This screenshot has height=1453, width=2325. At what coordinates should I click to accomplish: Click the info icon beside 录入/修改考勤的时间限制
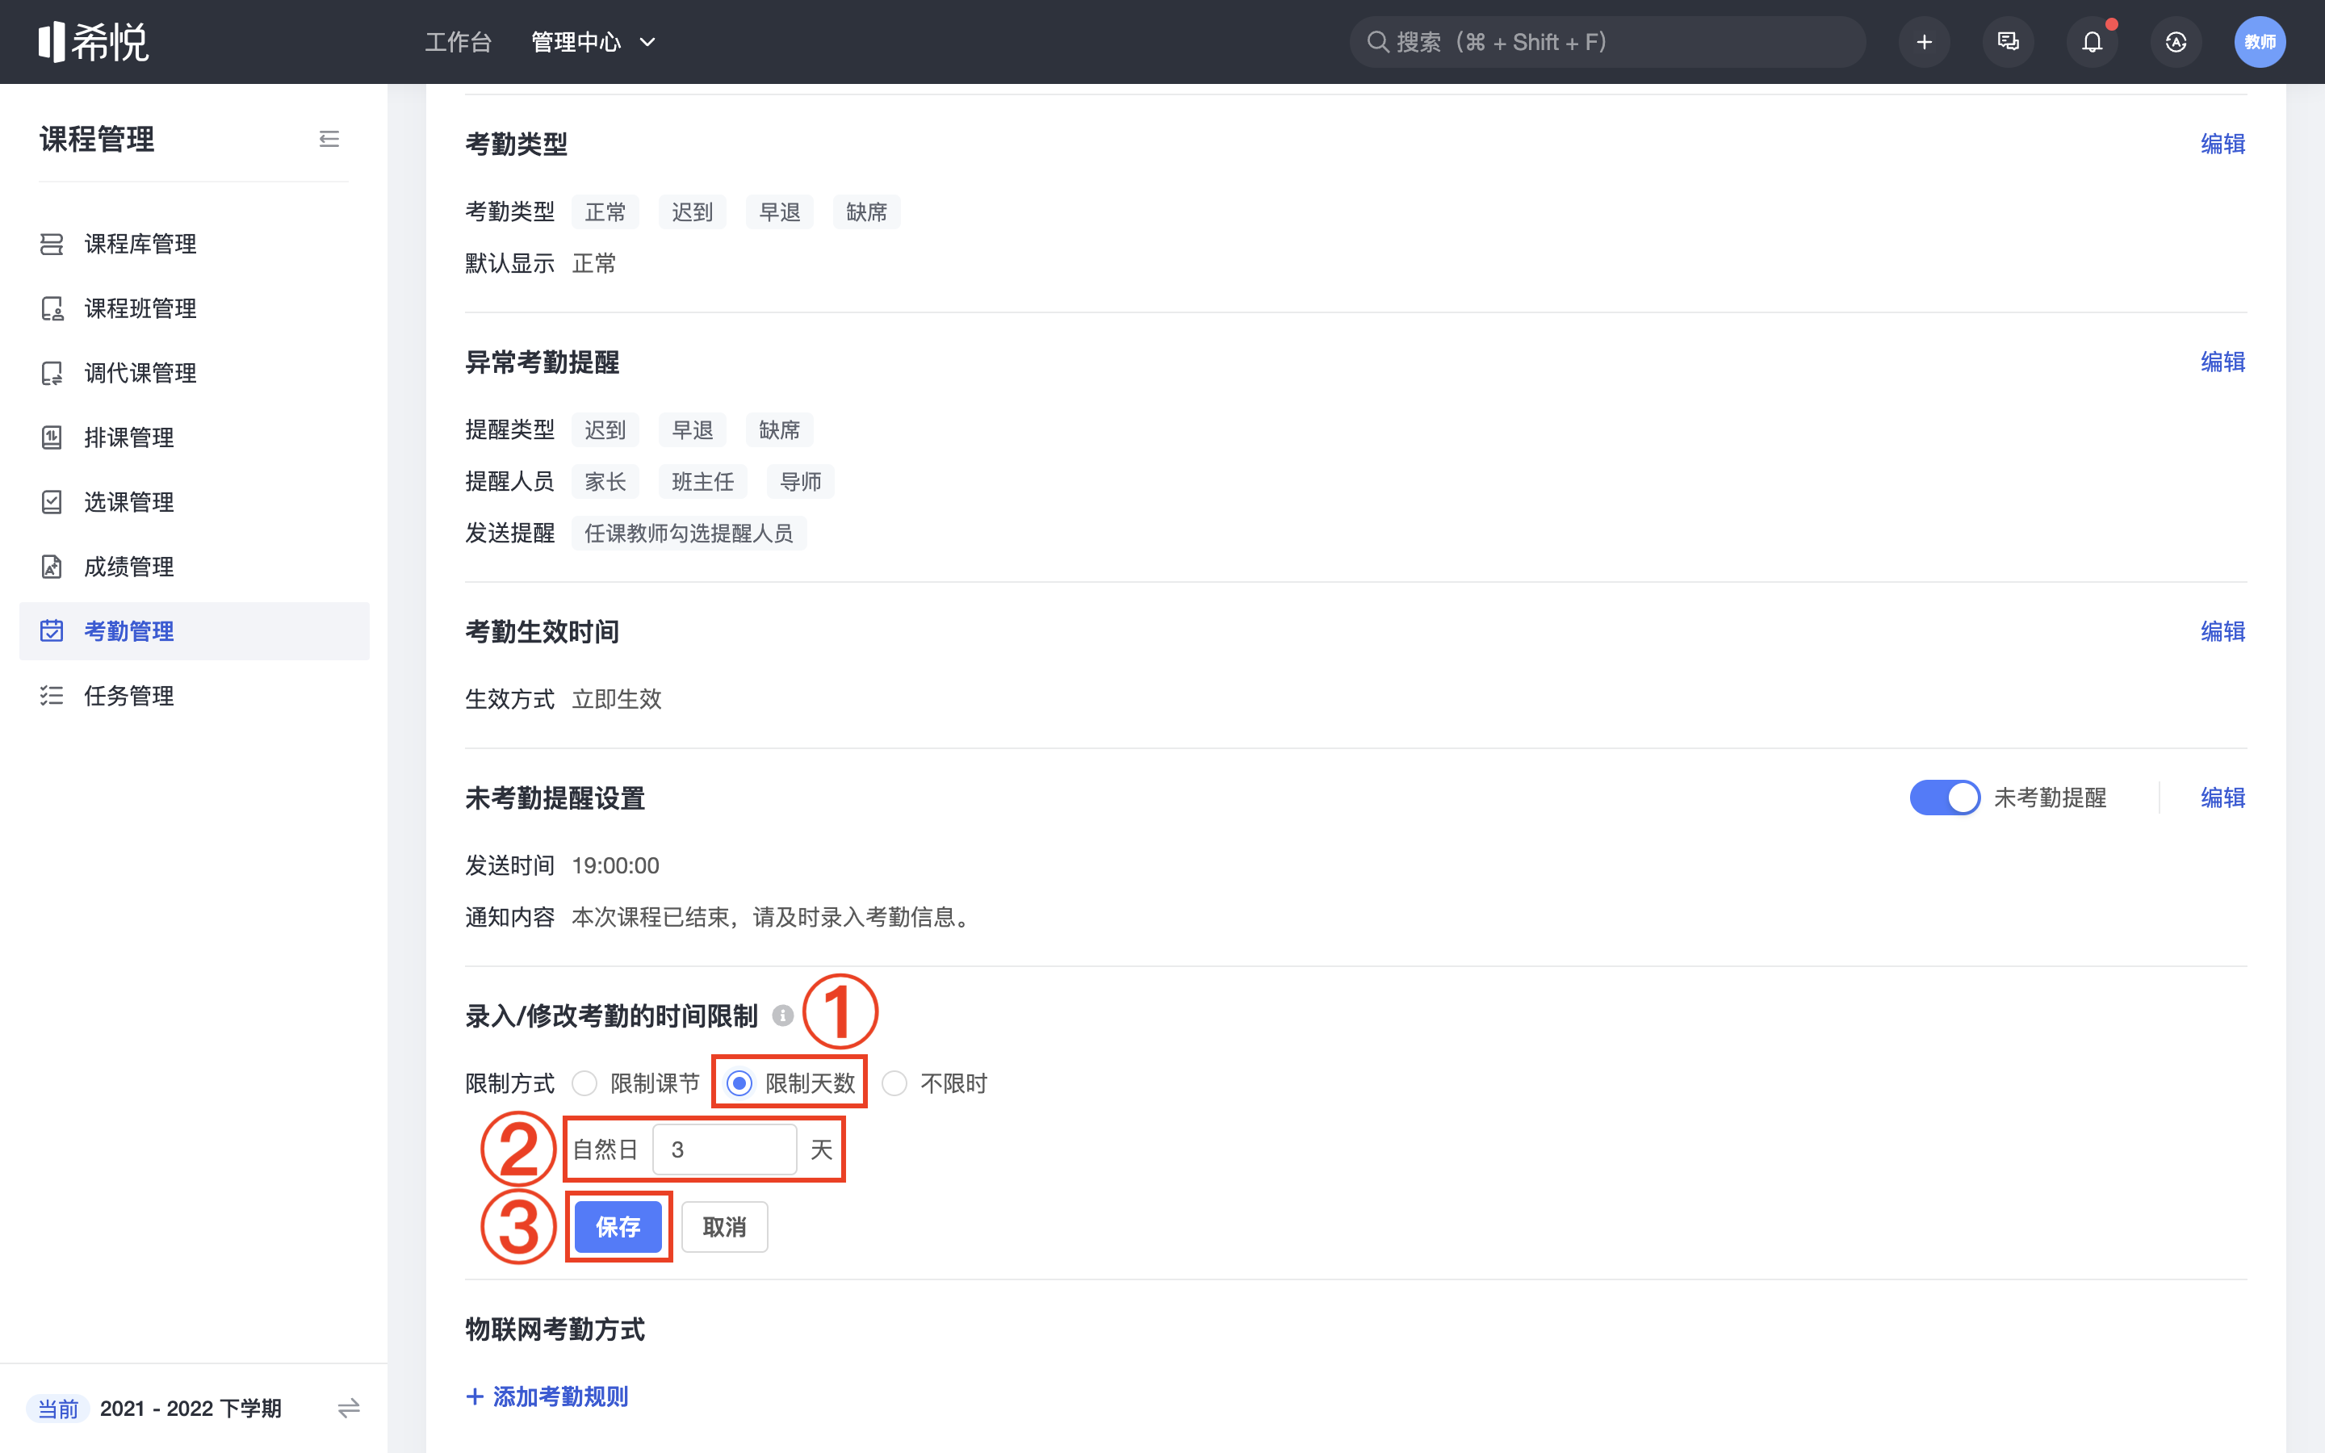(x=783, y=1015)
